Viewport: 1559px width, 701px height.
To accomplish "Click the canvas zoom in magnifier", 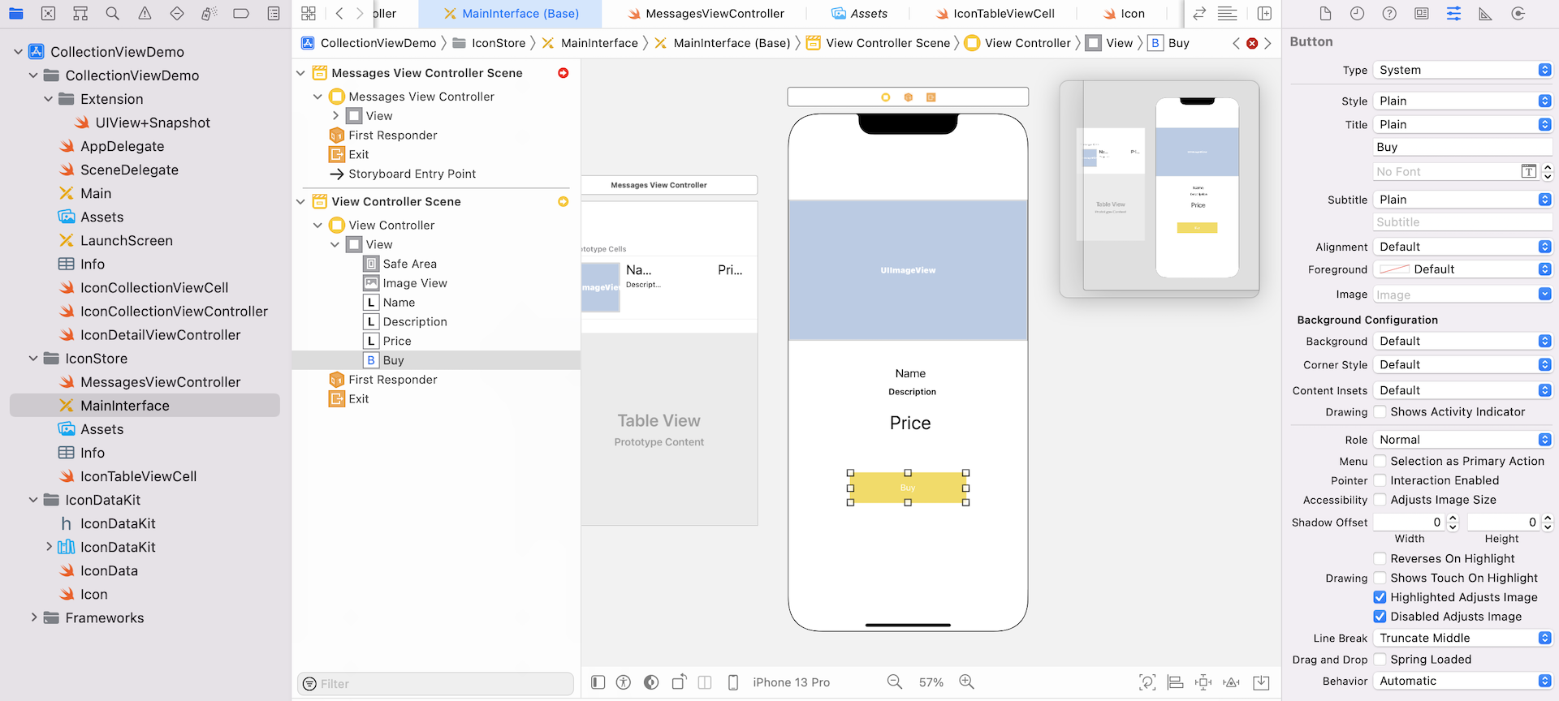I will [x=966, y=682].
